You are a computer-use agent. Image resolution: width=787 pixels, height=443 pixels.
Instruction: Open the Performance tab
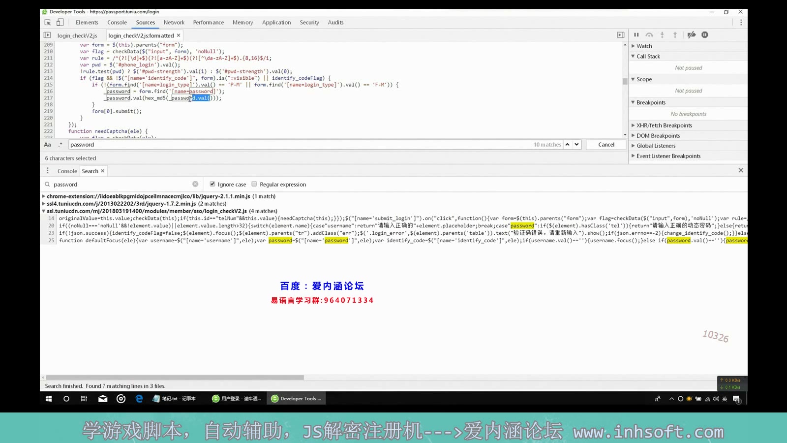click(x=209, y=23)
